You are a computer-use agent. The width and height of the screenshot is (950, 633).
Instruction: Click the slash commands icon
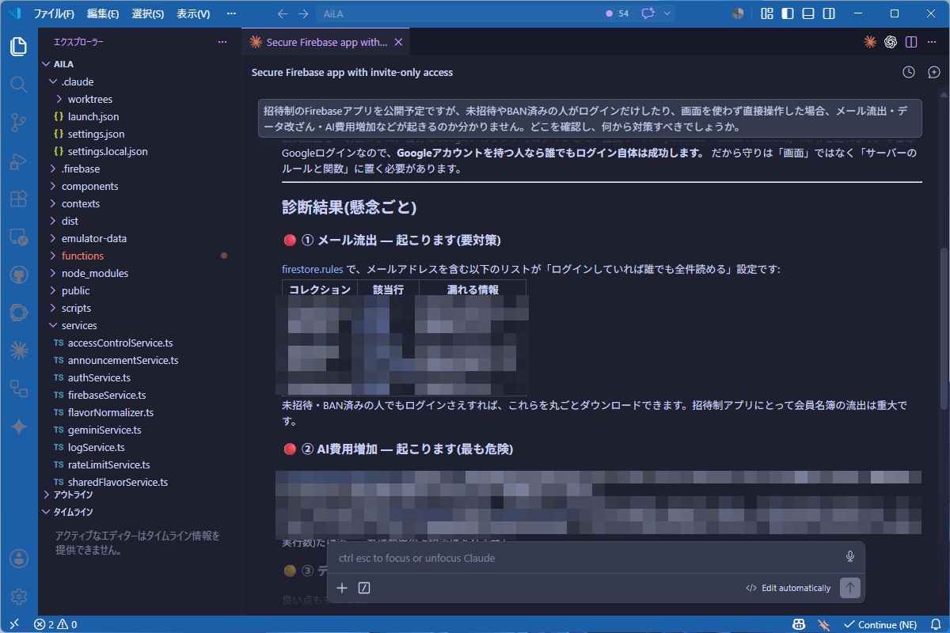(x=364, y=588)
